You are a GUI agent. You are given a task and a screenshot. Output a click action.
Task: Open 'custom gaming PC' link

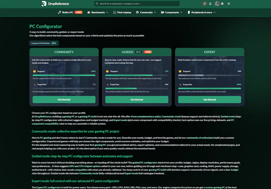pos(215,187)
